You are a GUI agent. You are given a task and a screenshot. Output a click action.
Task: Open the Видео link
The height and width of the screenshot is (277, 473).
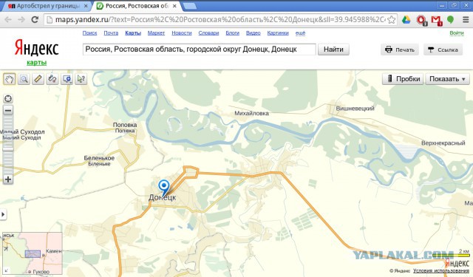point(253,33)
